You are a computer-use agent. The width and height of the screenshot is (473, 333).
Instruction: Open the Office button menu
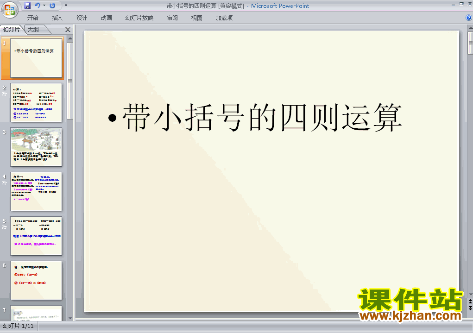point(10,10)
